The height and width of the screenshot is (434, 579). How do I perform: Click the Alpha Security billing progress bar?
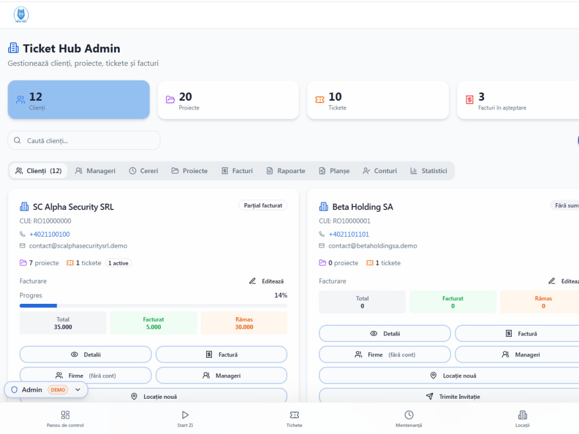pyautogui.click(x=153, y=306)
